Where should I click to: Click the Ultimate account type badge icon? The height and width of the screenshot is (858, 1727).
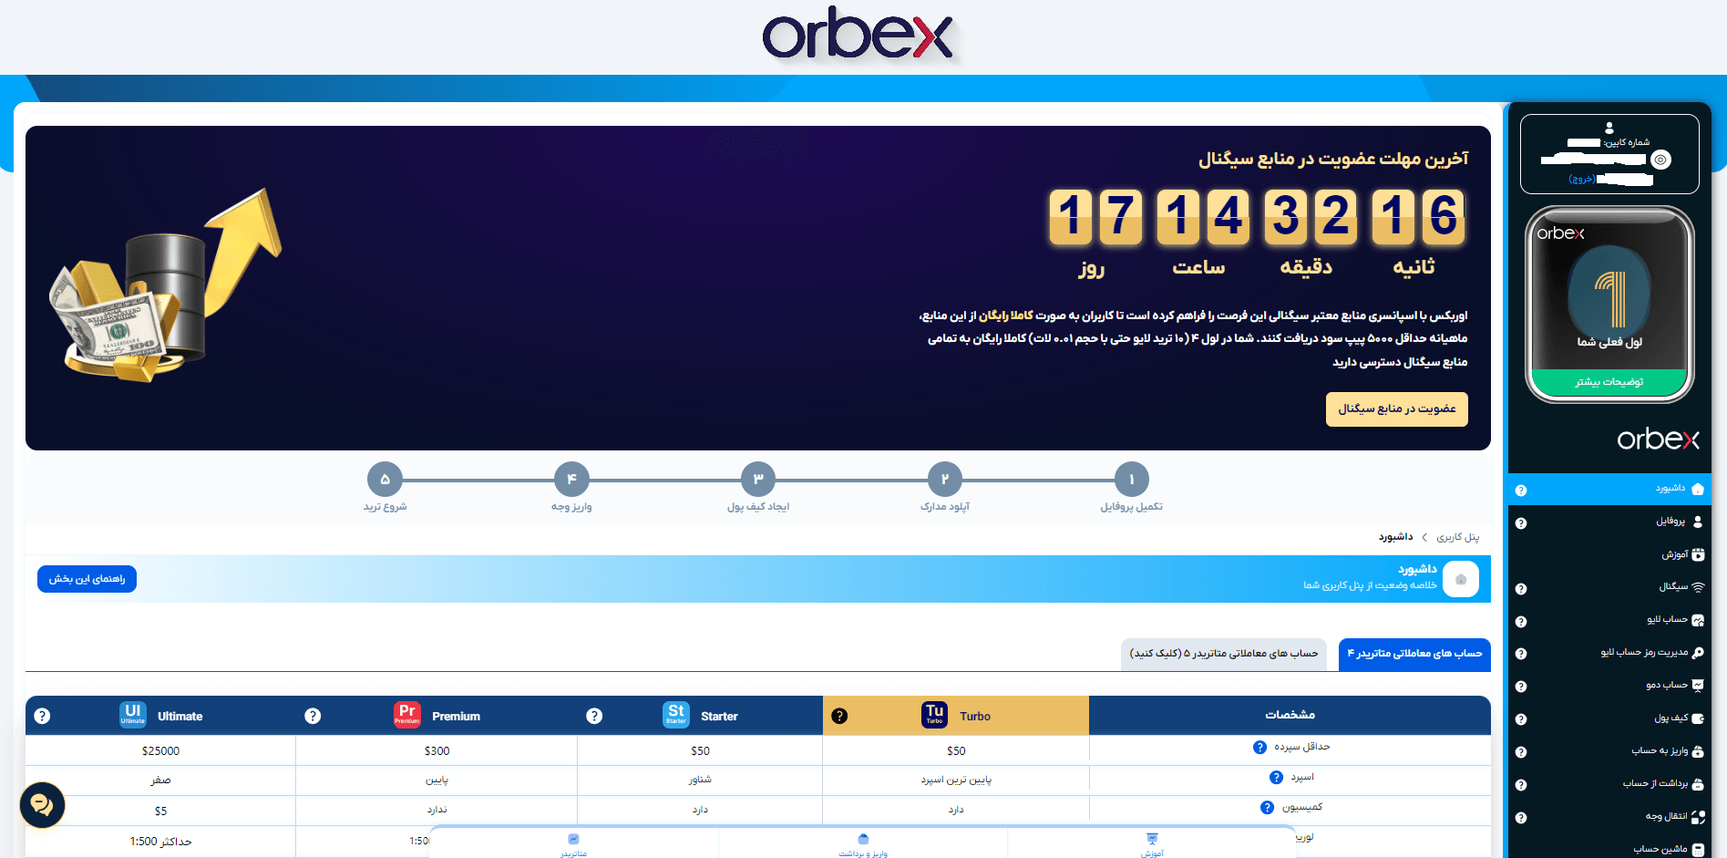tap(133, 715)
